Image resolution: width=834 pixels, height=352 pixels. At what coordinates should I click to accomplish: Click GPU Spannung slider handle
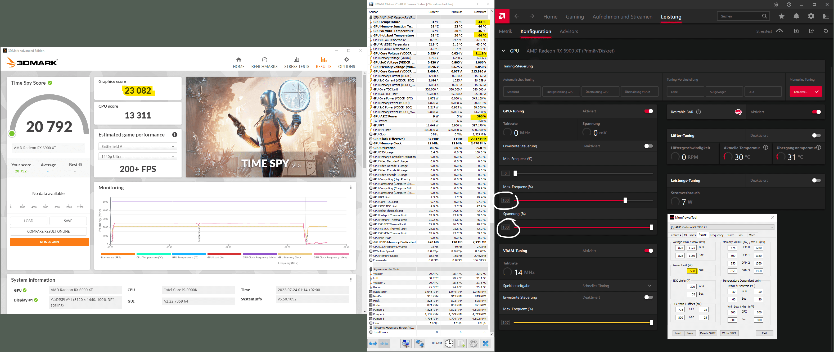click(651, 227)
